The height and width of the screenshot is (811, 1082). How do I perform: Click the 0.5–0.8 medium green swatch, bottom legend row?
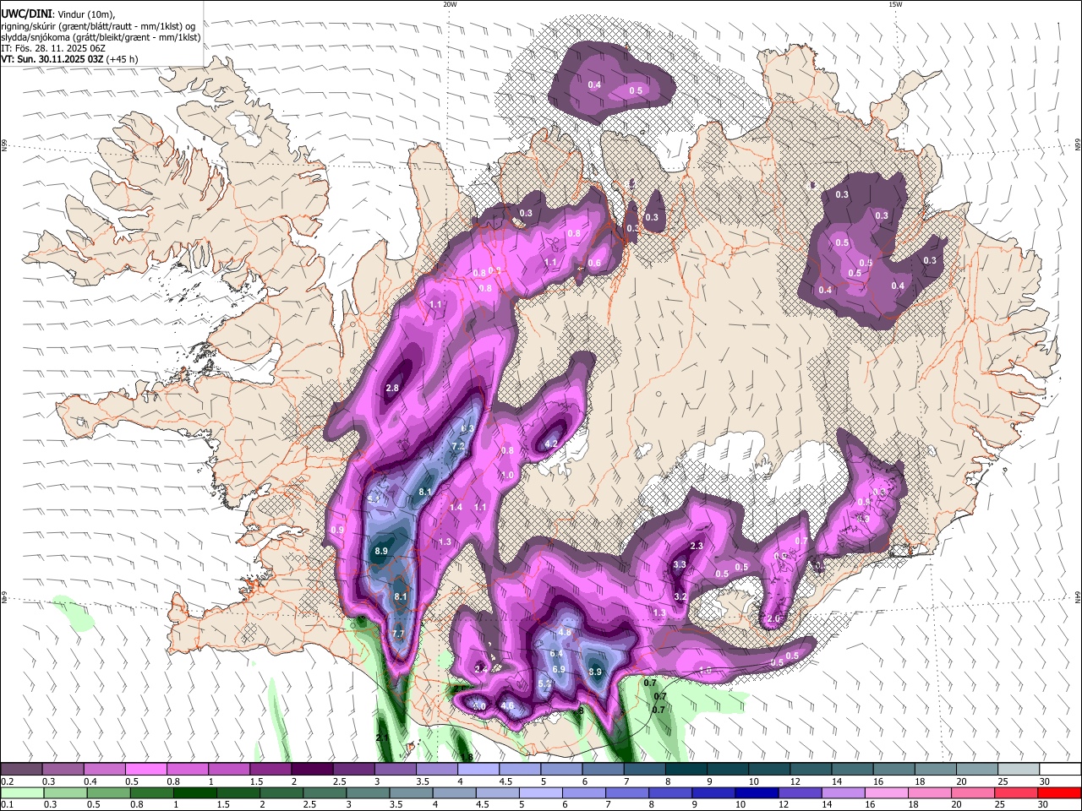tap(108, 793)
